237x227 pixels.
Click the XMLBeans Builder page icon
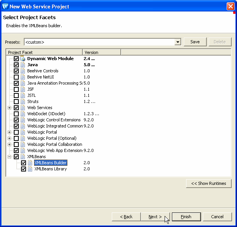(30, 163)
